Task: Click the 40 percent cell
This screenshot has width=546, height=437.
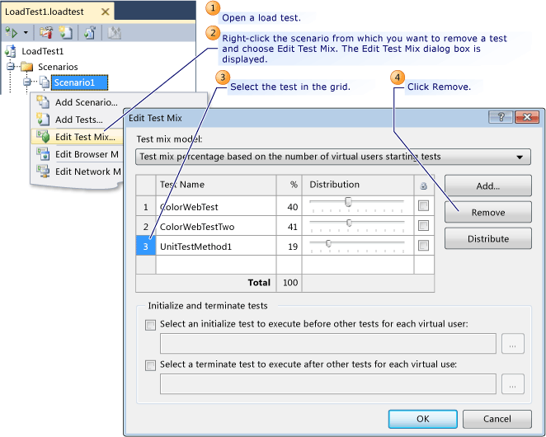Action: point(289,207)
